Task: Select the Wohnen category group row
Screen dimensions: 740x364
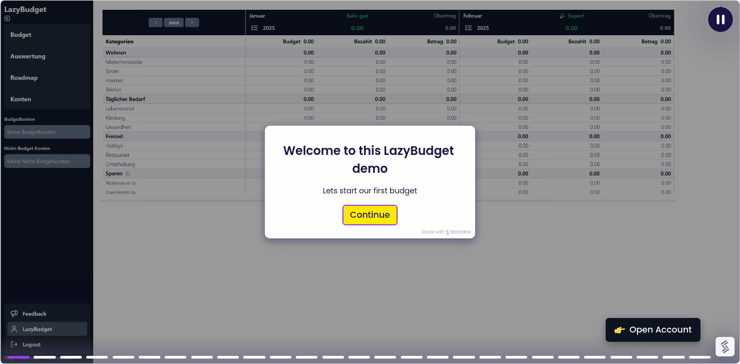Action: [x=388, y=53]
